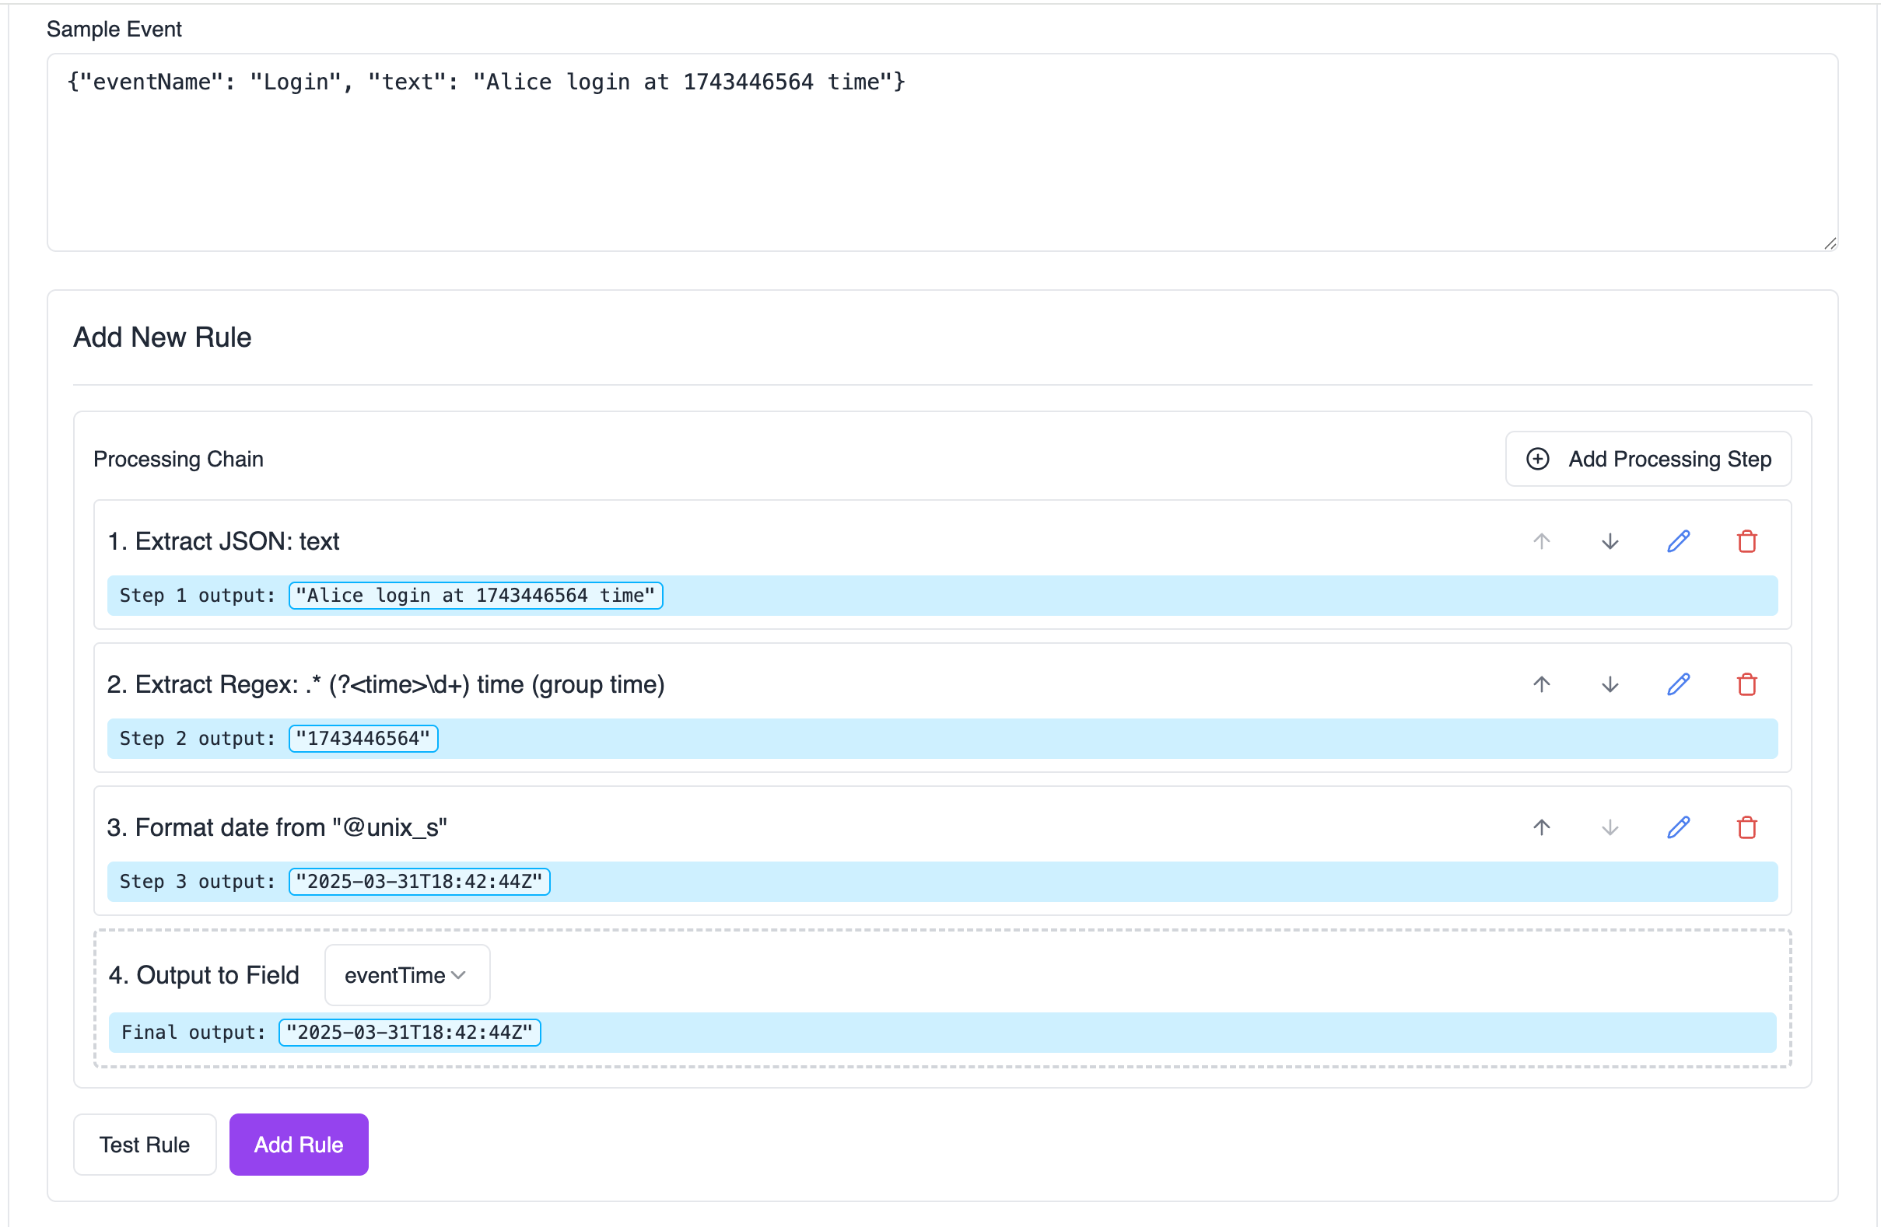
Task: Delete step 2 Extract Regex with trash icon
Action: pyautogui.click(x=1747, y=684)
